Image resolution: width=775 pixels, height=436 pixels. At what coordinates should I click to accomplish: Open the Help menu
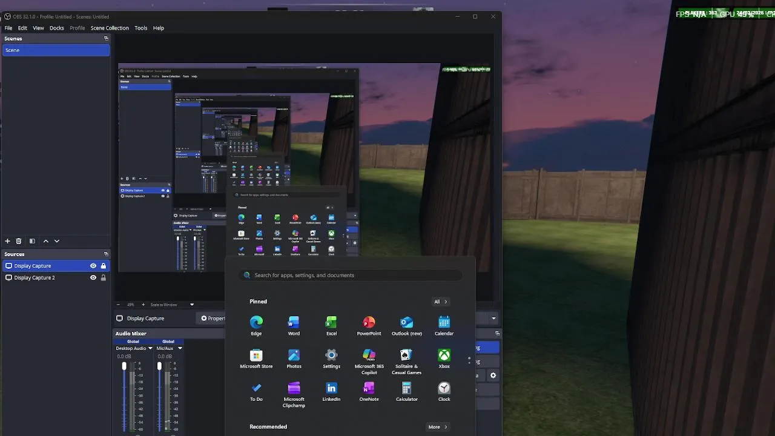point(159,28)
